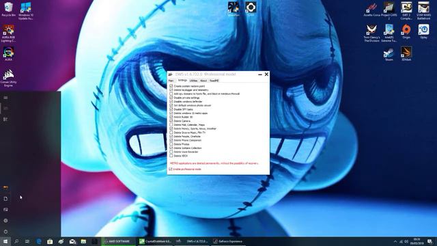Open the Action Center notification icon

pyautogui.click(x=429, y=241)
